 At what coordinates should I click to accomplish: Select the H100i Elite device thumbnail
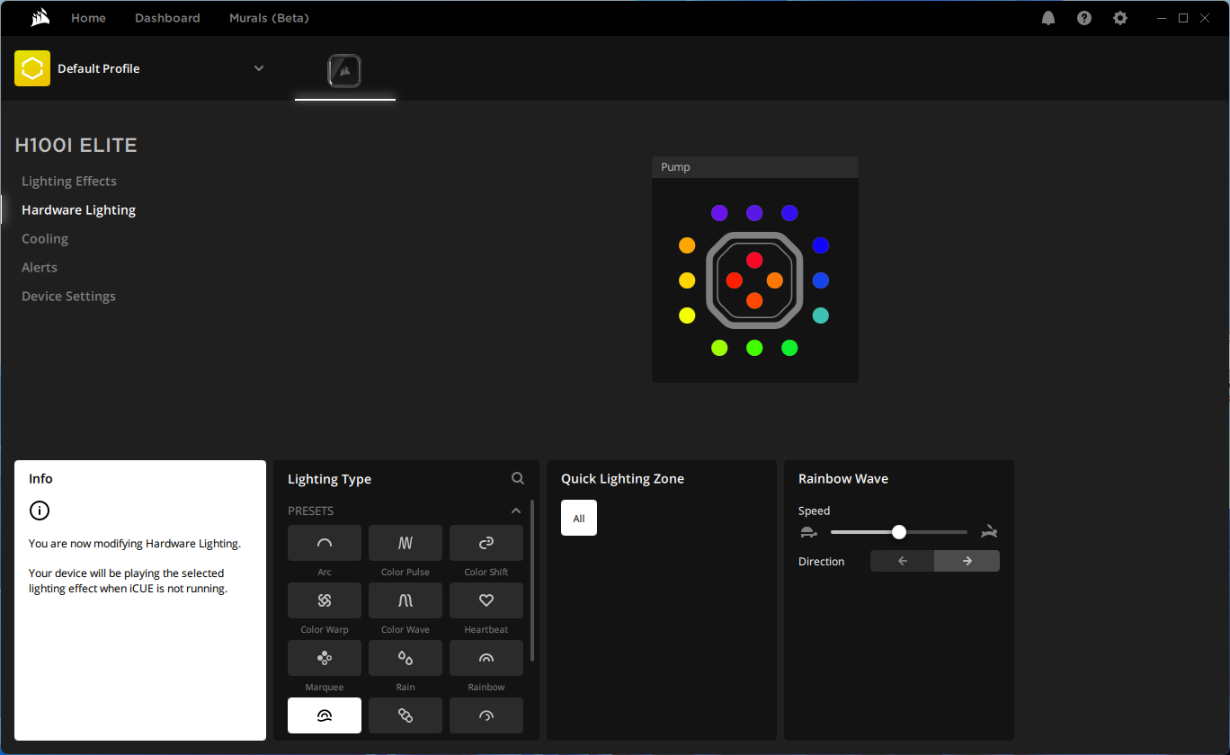point(344,71)
